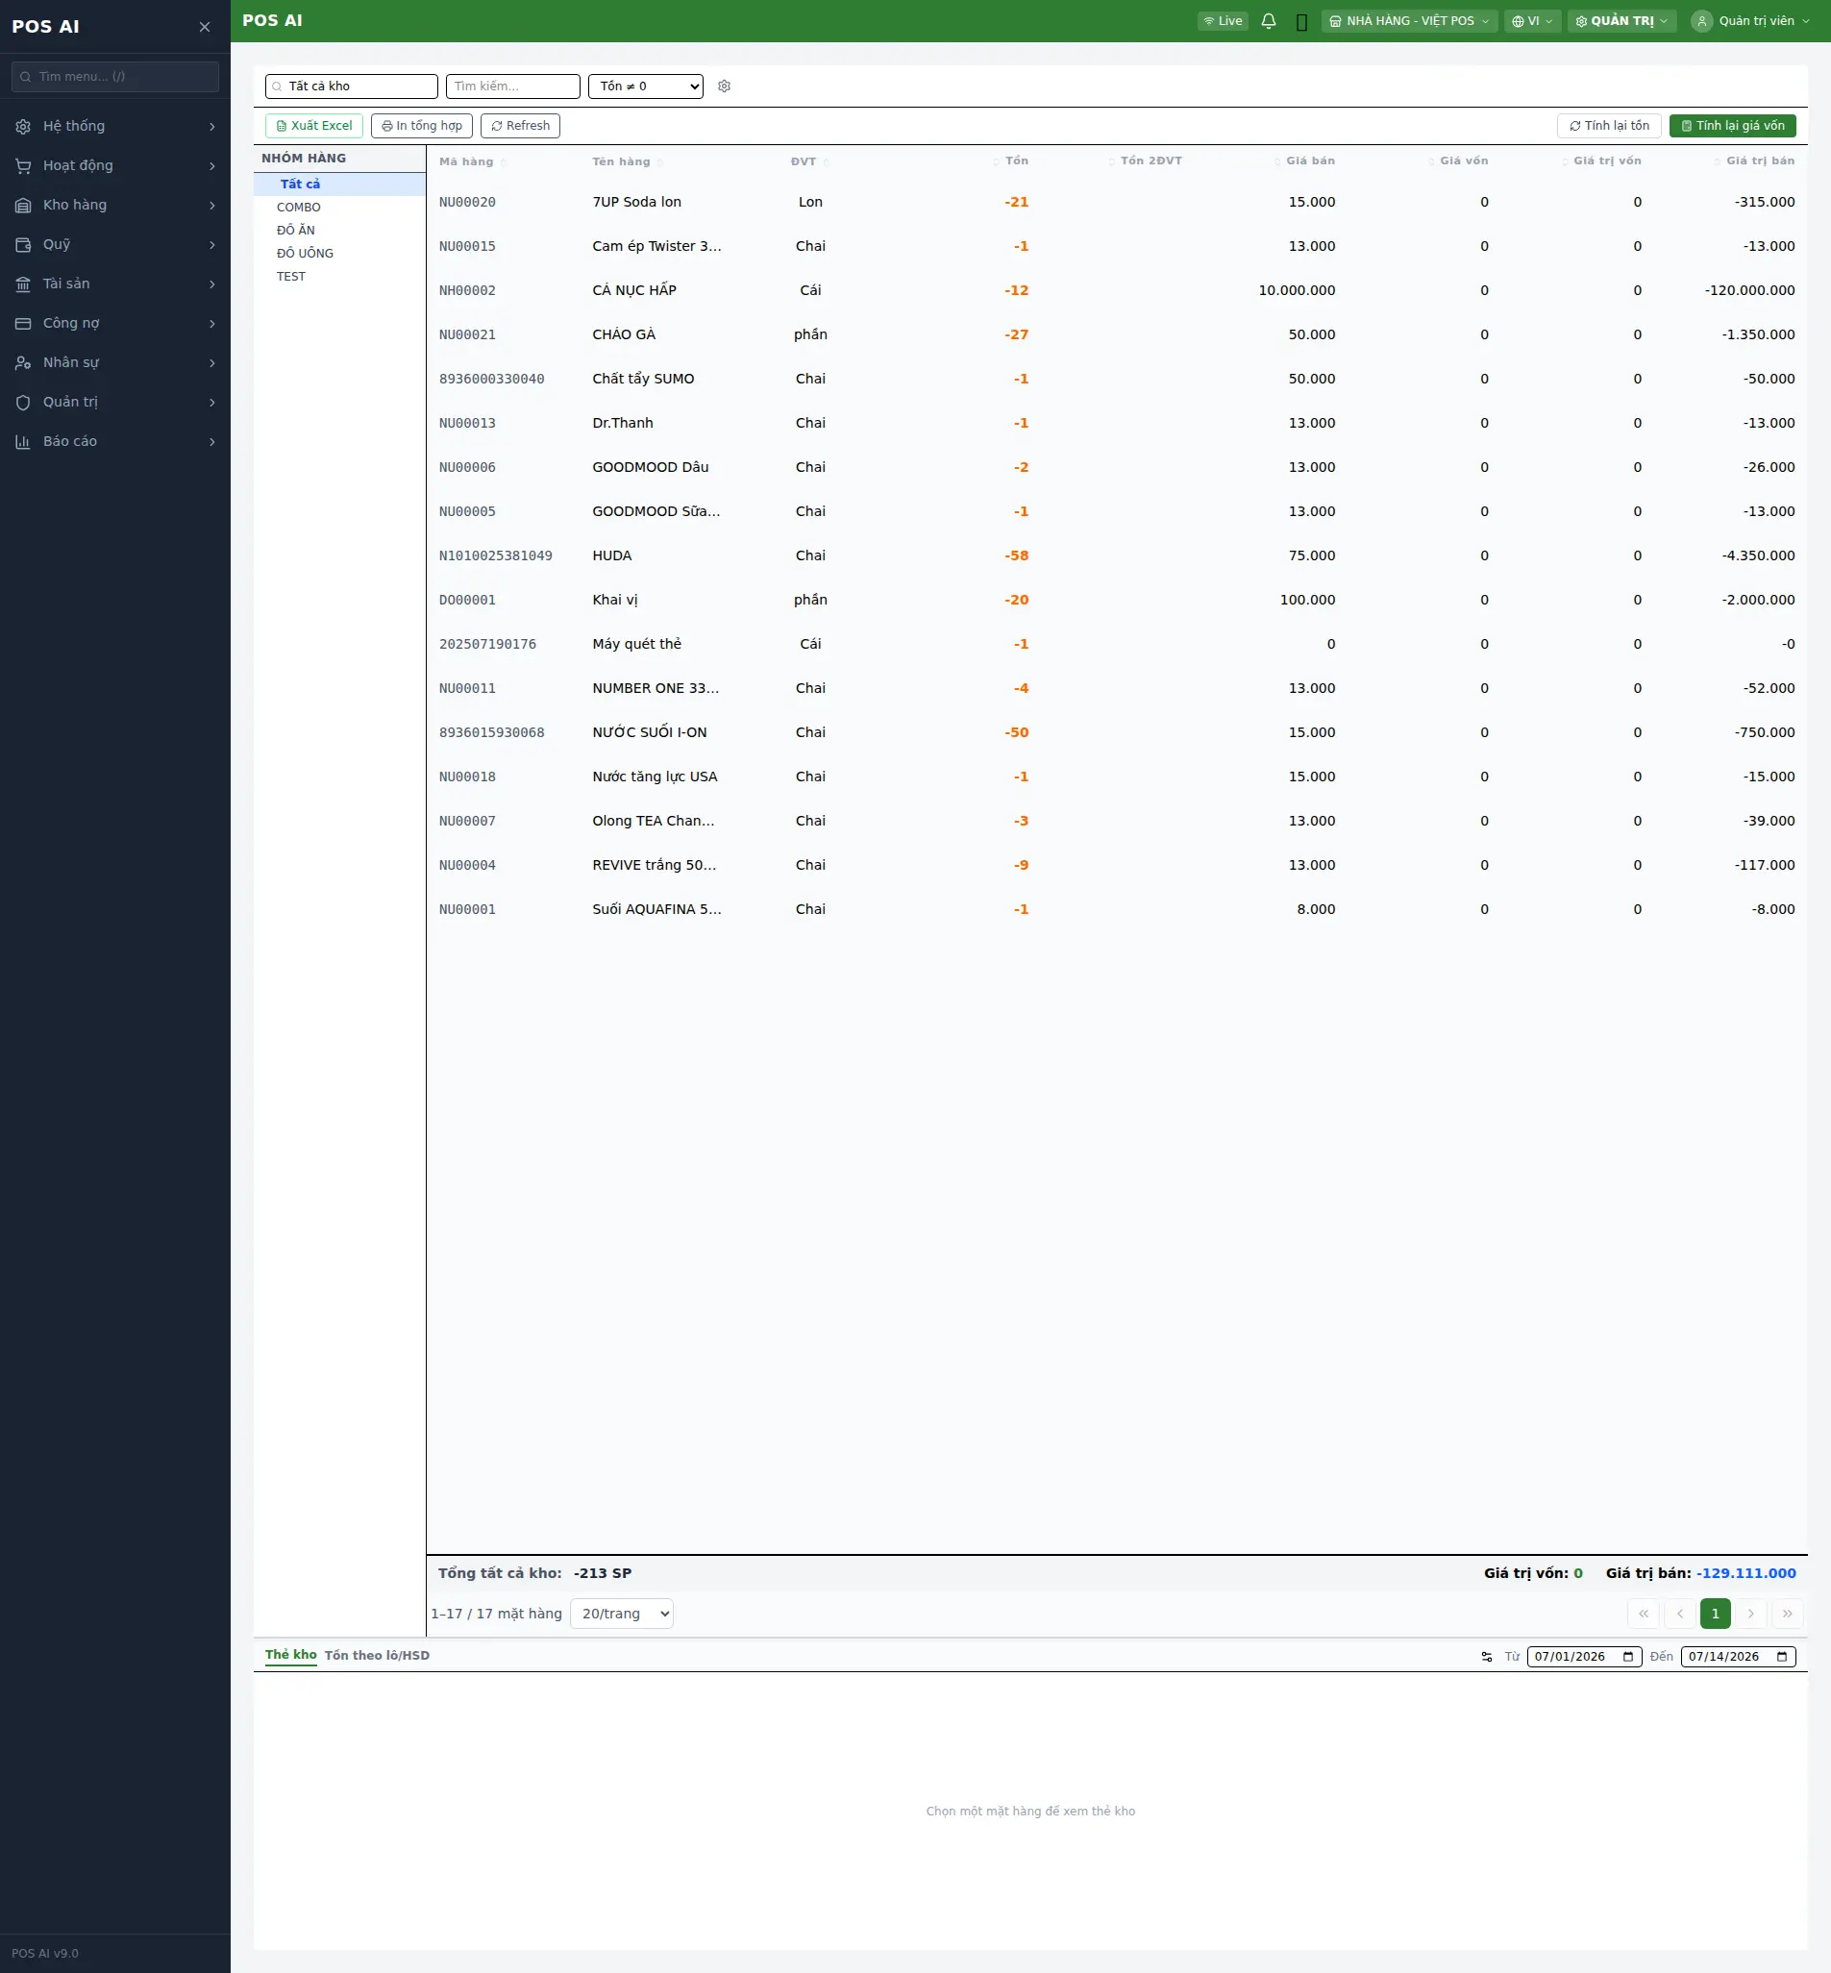Viewport: 1831px width, 1973px height.
Task: Open the 20/trang page size dropdown
Action: point(621,1614)
